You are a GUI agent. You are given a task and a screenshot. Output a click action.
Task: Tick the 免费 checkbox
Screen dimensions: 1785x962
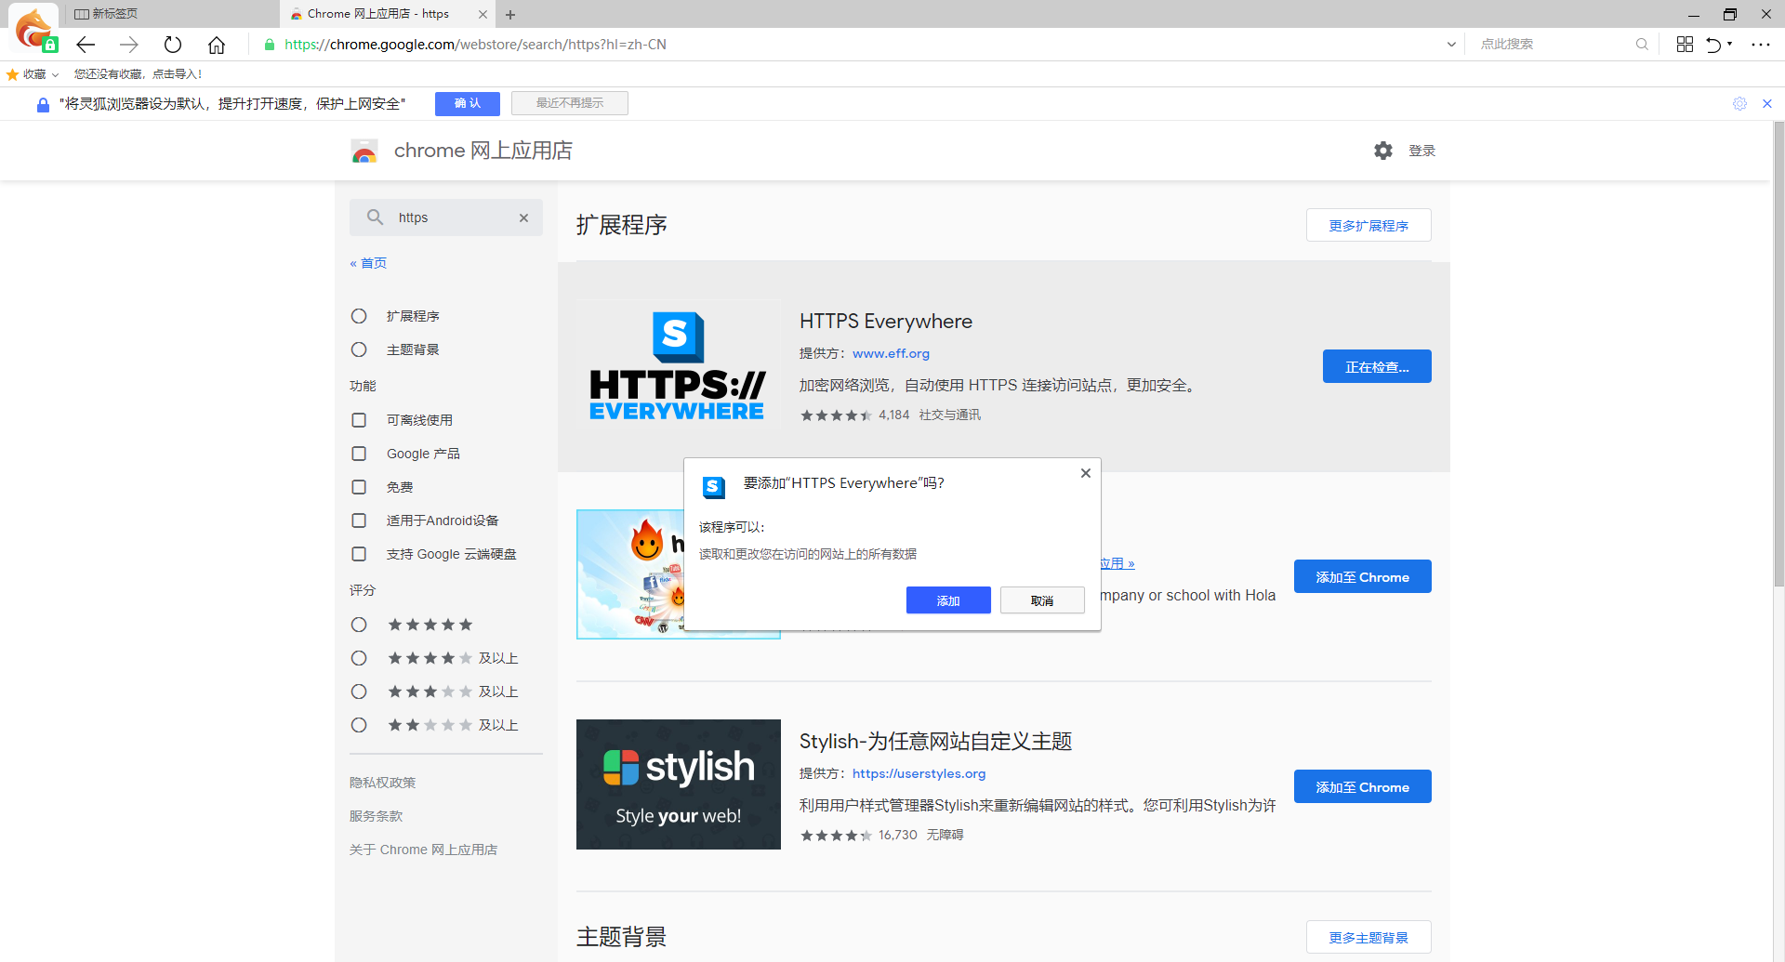coord(359,487)
